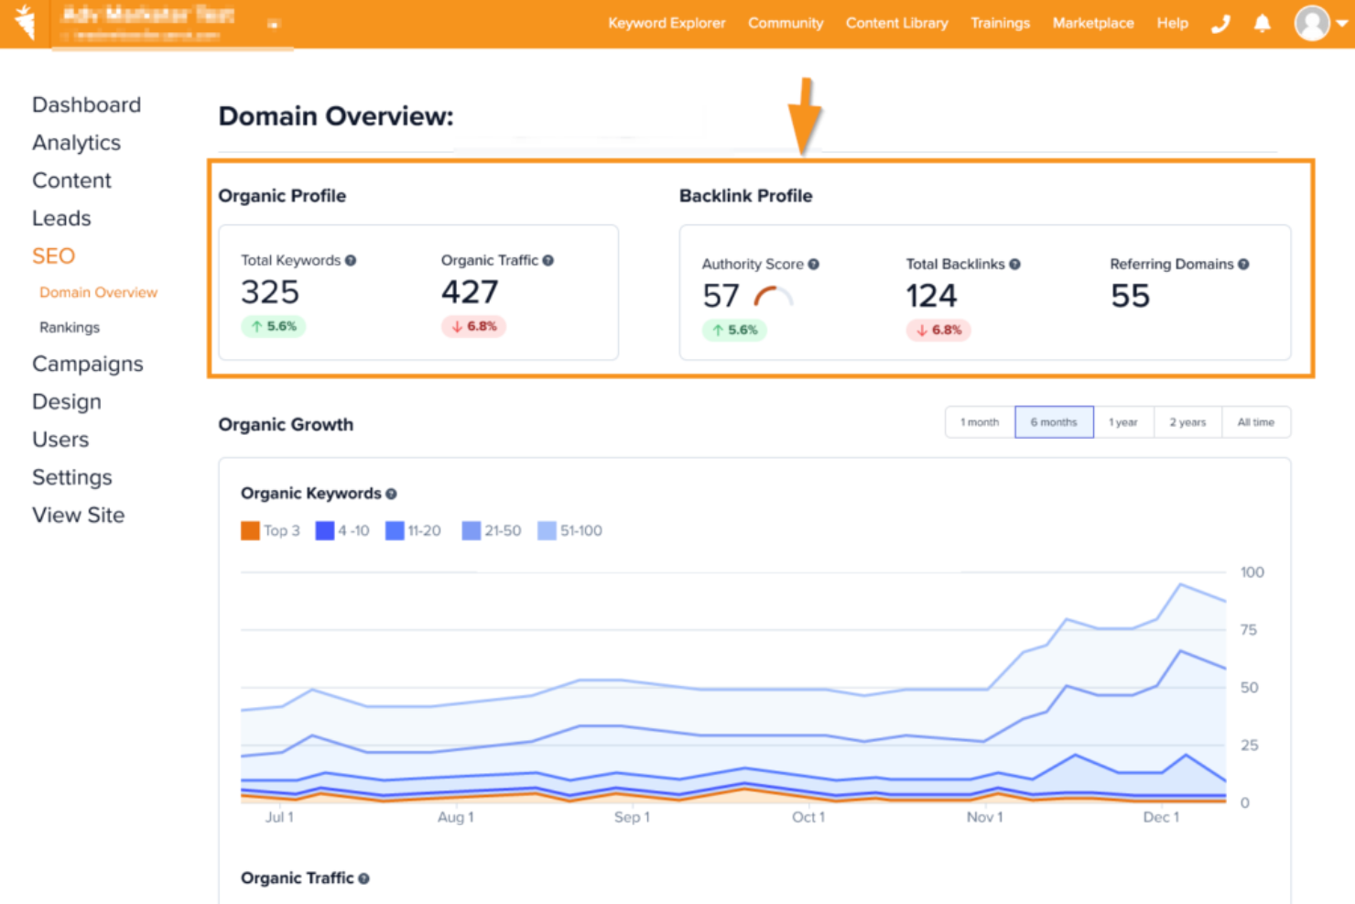Click the carrot logo in the top bar
This screenshot has width=1355, height=904.
[x=26, y=23]
